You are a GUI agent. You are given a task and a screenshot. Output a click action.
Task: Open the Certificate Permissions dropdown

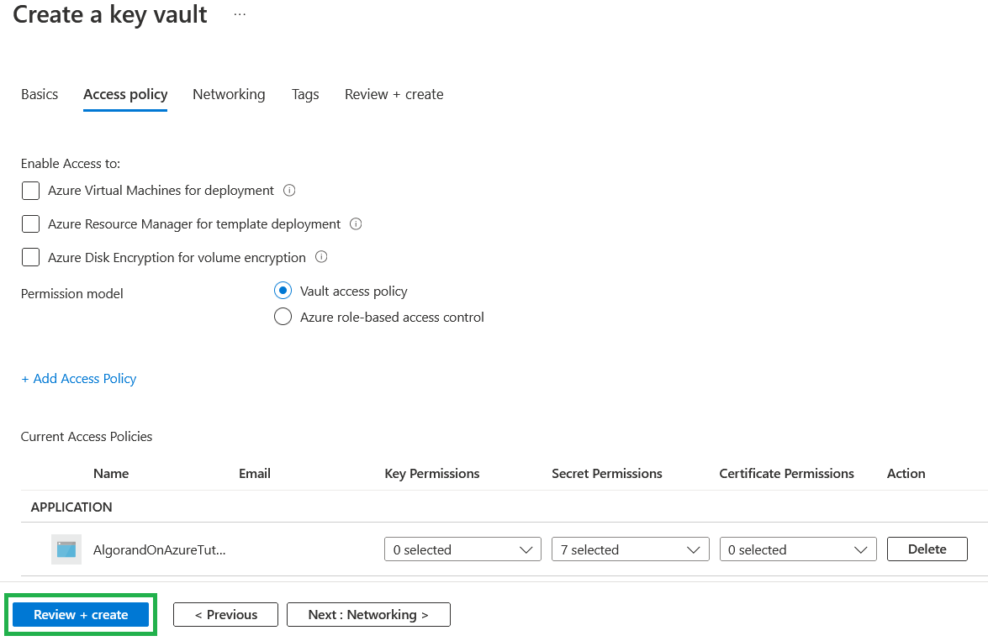(797, 549)
